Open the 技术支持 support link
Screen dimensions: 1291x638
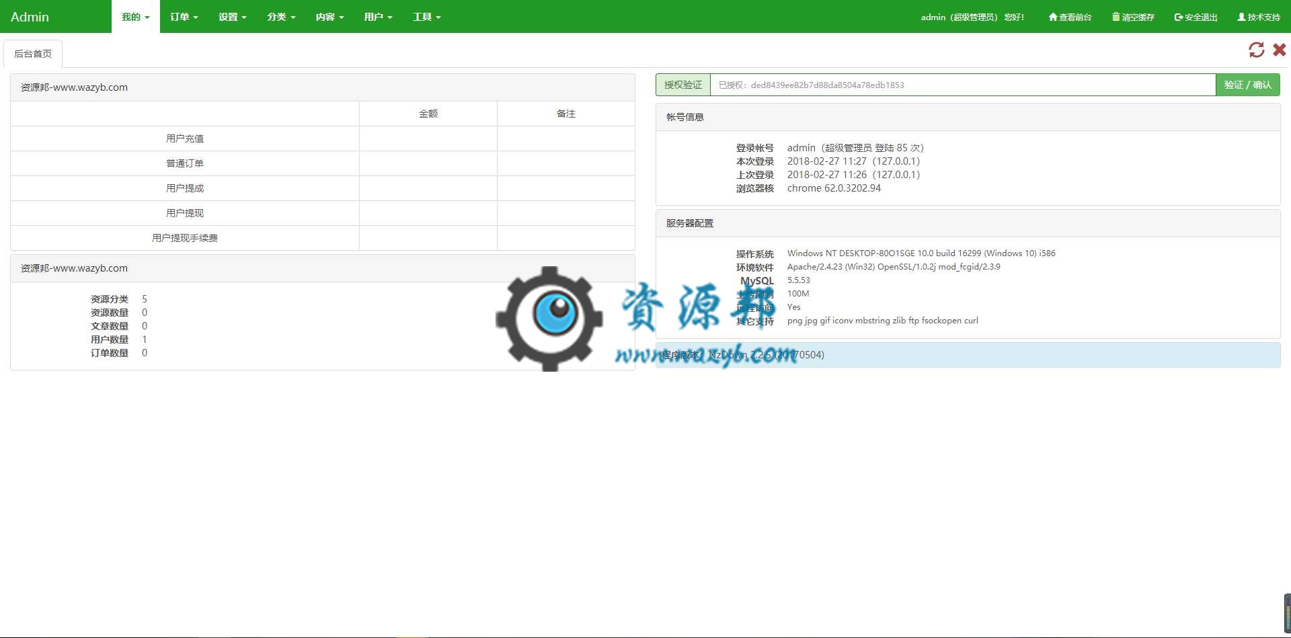[x=1259, y=17]
